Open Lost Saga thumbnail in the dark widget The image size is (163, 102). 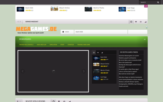(x=96, y=78)
